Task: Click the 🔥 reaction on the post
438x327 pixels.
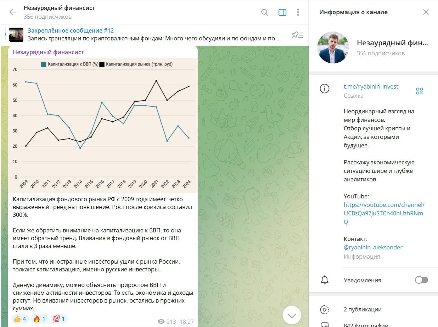Action: 40,318
